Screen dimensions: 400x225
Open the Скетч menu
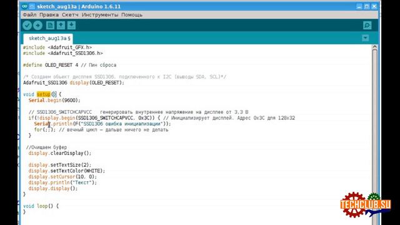pos(70,15)
